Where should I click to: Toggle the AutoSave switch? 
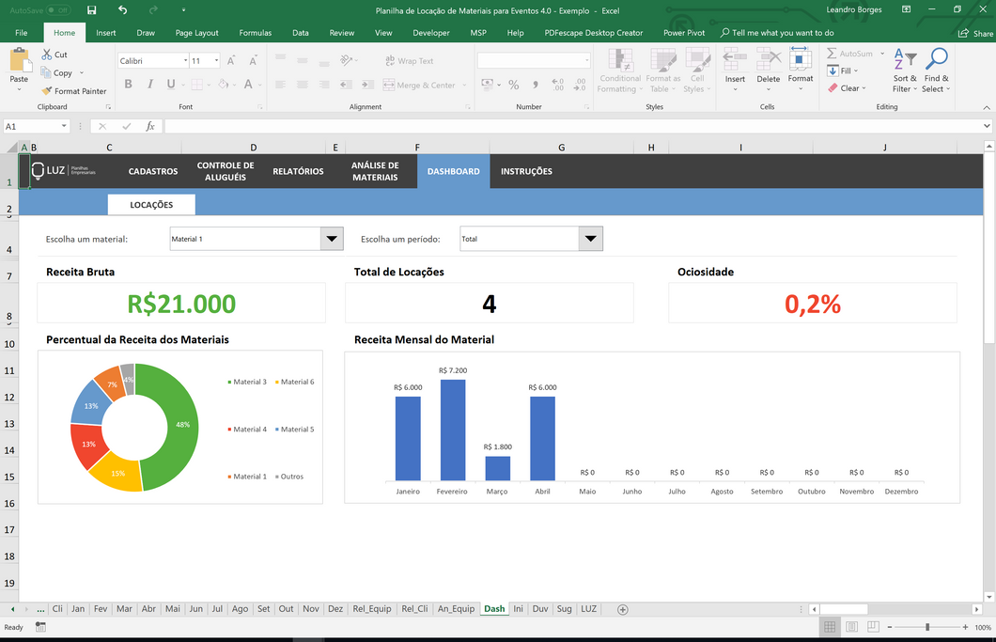point(58,10)
